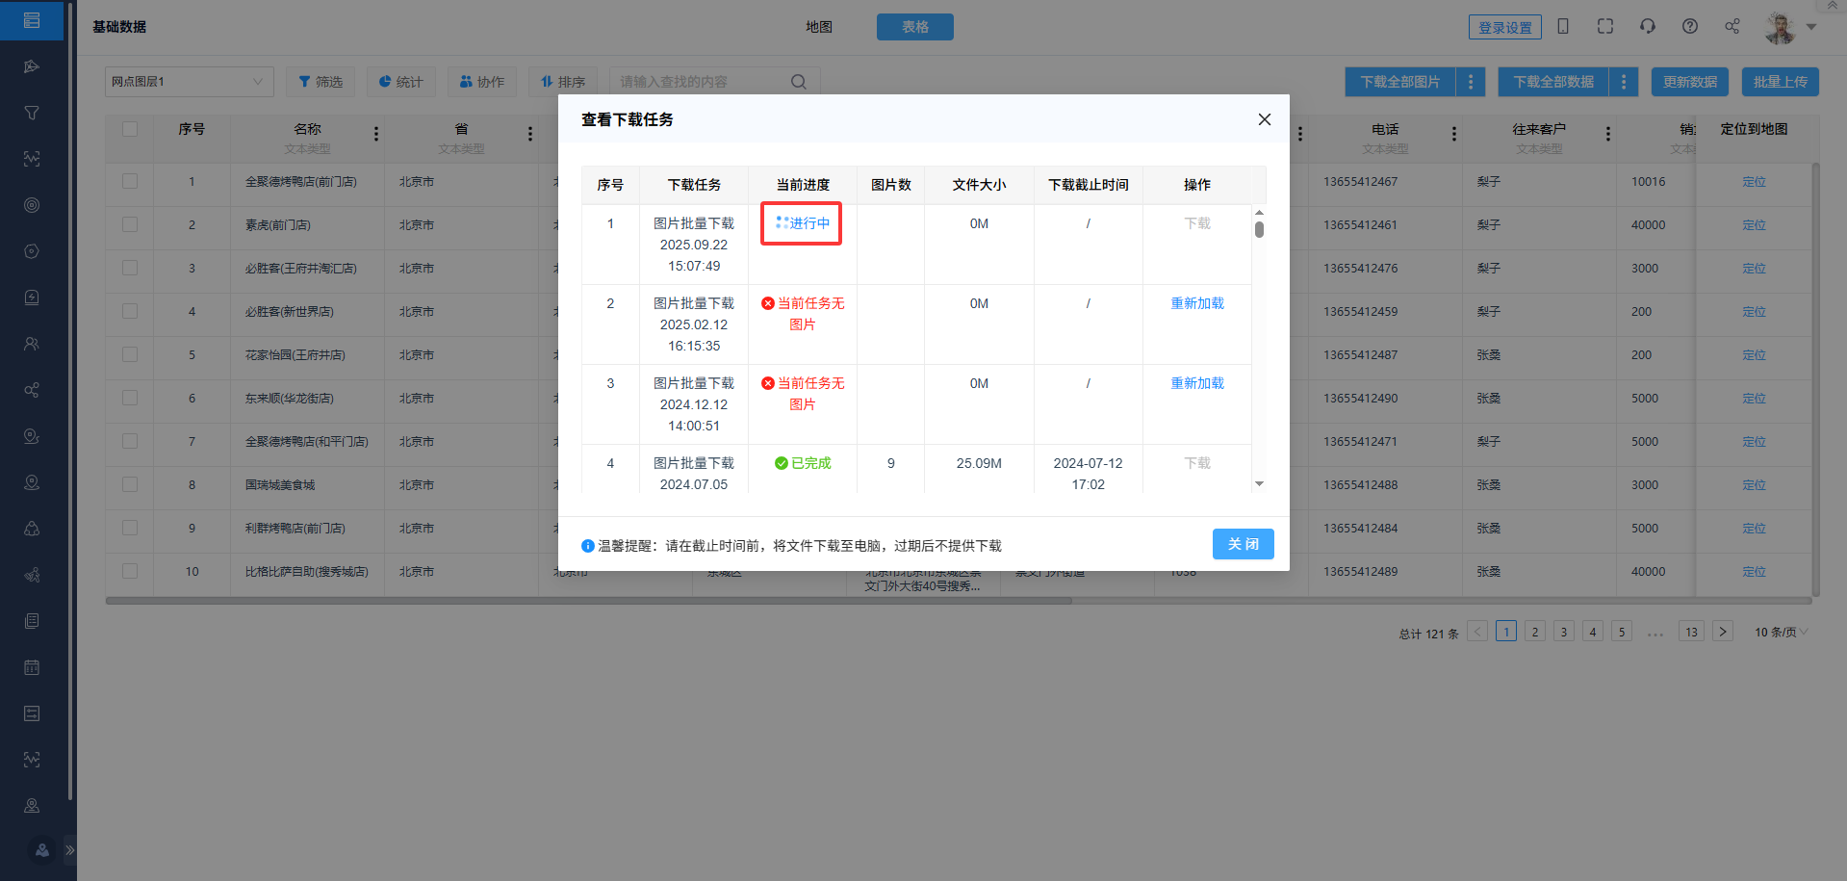The height and width of the screenshot is (881, 1847).
Task: Switch to the 表格 tab
Action: coord(914,27)
